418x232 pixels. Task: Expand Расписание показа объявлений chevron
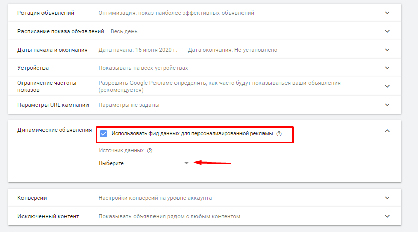[387, 31]
